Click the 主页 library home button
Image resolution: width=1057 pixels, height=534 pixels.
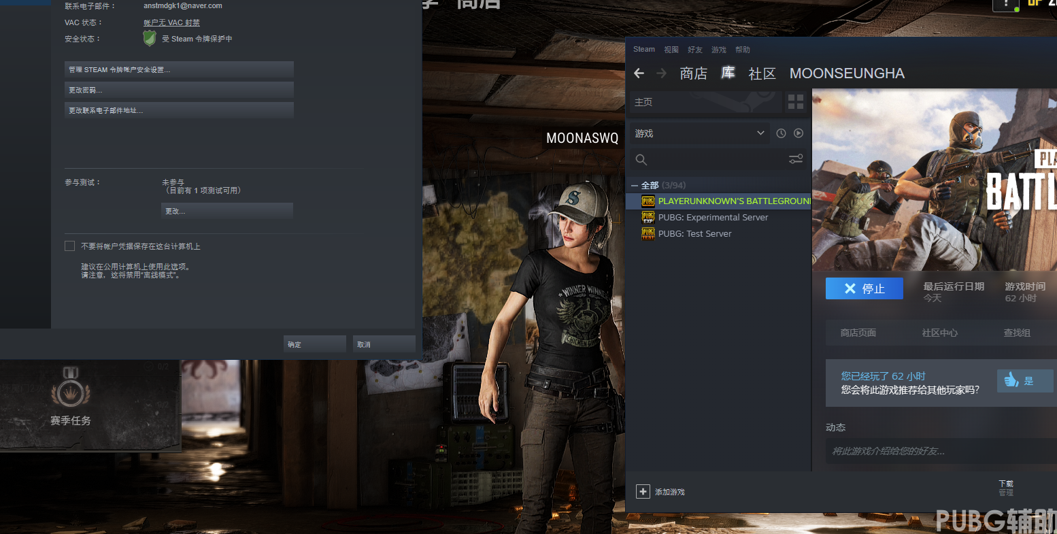pyautogui.click(x=705, y=102)
